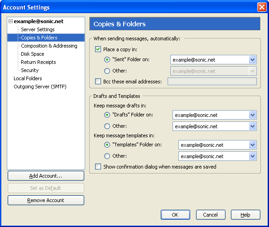
Task: Open Help for Account Settings
Action: [x=245, y=215]
